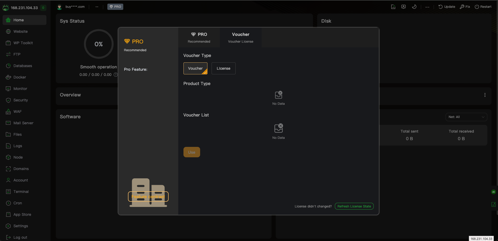
Task: Click the Fix button in the top bar
Action: click(x=465, y=7)
